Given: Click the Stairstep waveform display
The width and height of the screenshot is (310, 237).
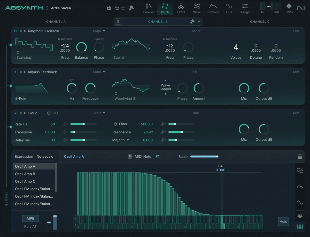Looking at the screenshot, I should point(34,44).
